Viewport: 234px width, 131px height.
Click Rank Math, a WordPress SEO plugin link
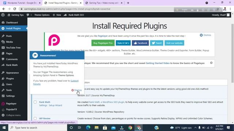tap(106, 102)
